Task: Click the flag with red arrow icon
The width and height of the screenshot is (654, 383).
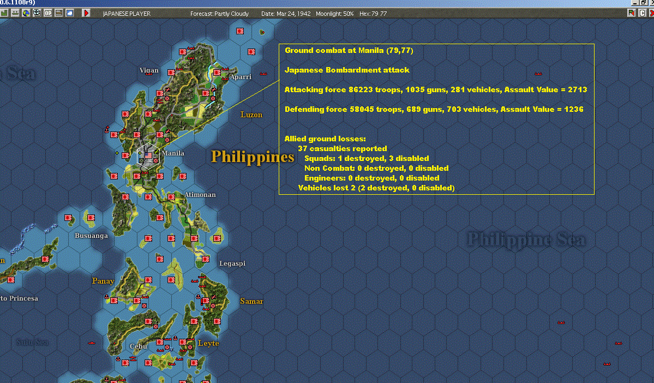Action: [632, 13]
